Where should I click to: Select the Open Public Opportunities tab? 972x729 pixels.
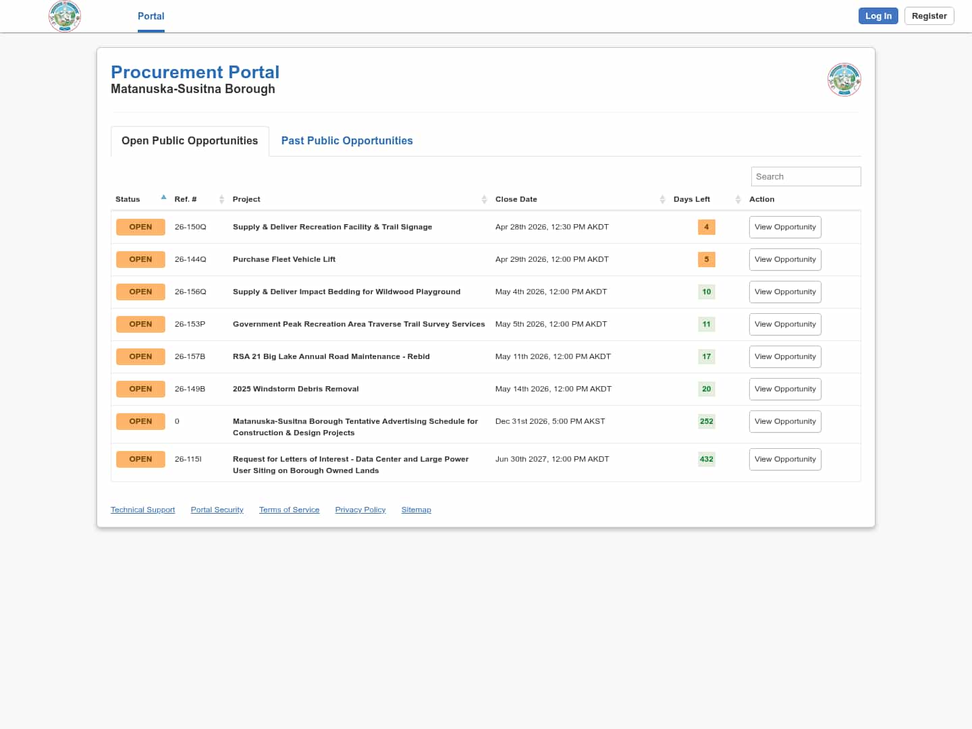[190, 140]
